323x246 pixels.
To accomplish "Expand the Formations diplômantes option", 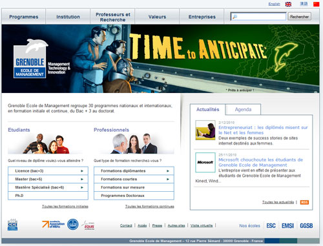I will (x=134, y=171).
